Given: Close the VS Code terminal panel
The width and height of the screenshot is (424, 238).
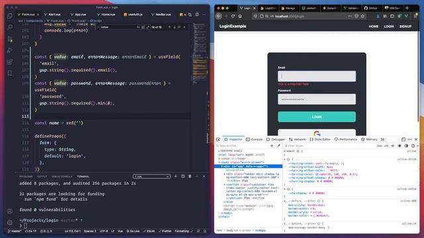Looking at the screenshot, I should pyautogui.click(x=204, y=177).
